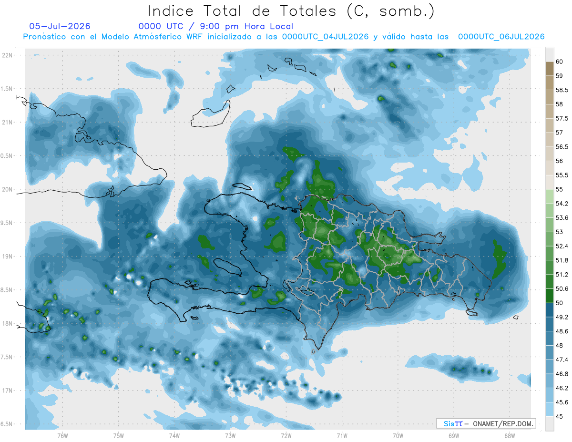Click the legend value "46.8"
This screenshot has width=572, height=442.
[x=562, y=374]
